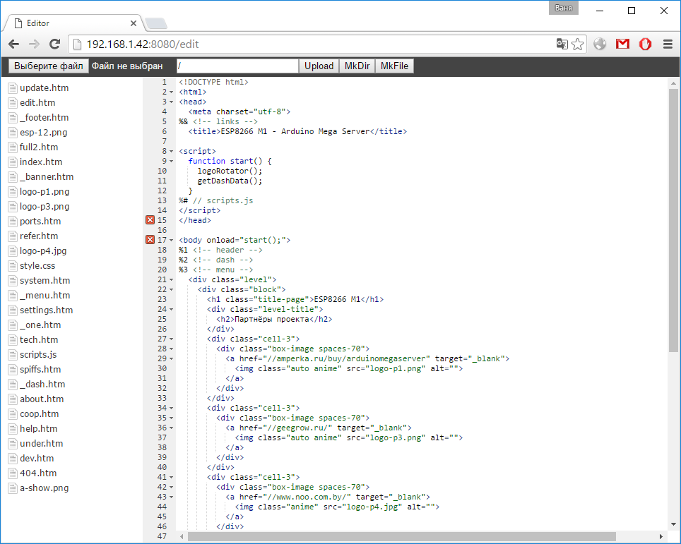
Task: Open the Chrome menu hamburger icon
Action: click(667, 44)
